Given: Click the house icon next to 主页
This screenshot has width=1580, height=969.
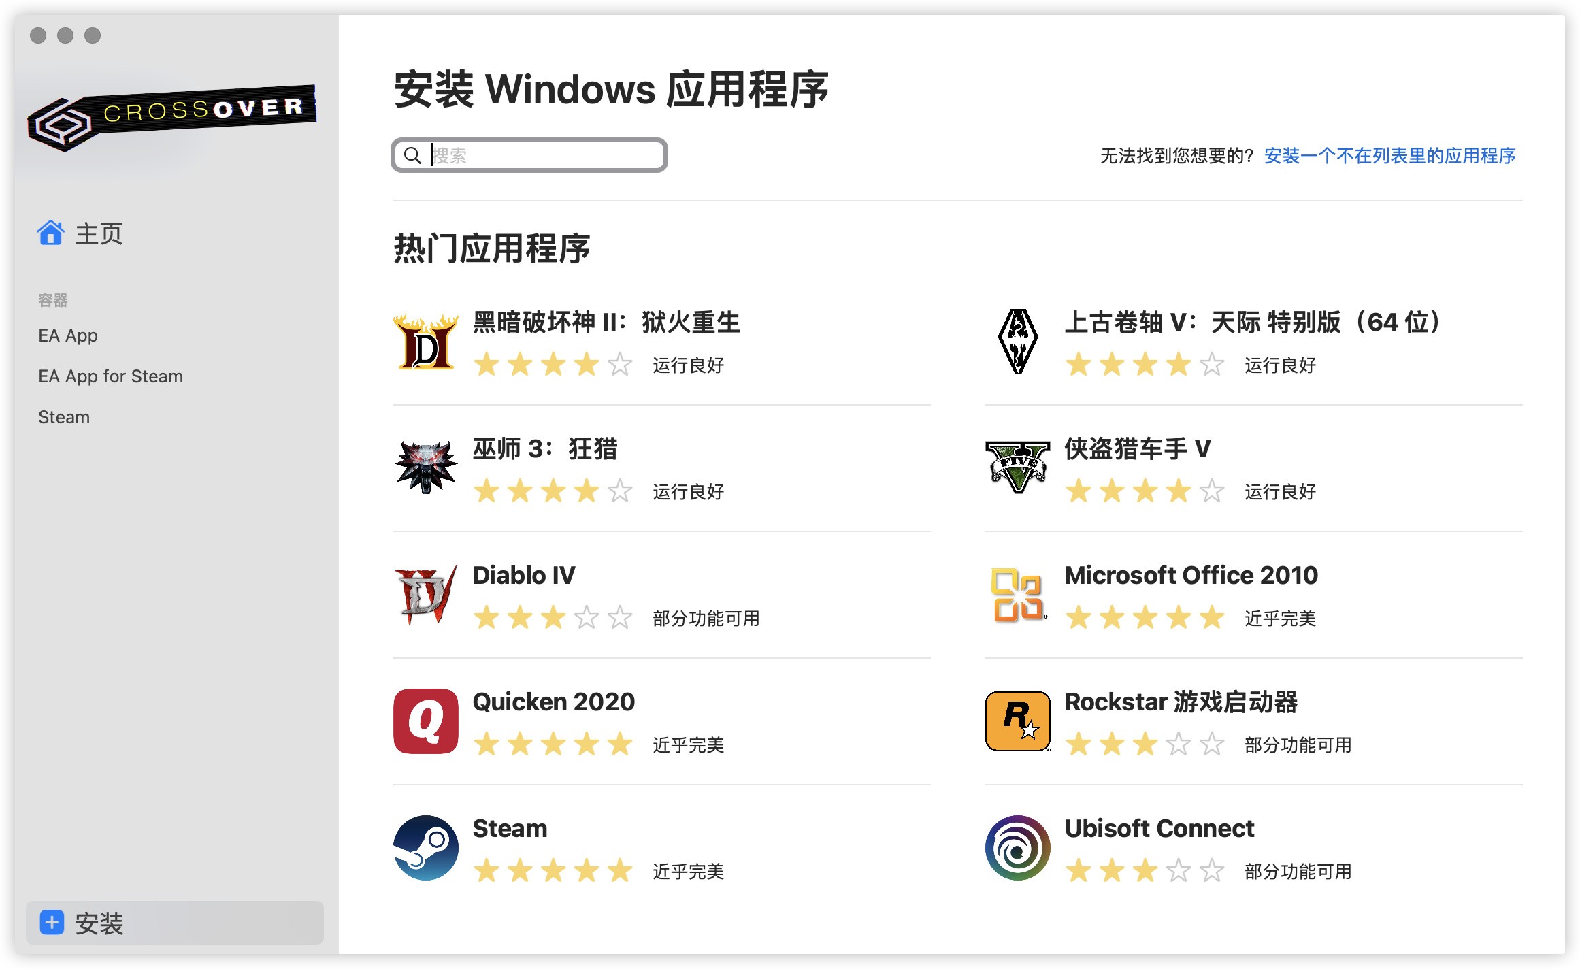Looking at the screenshot, I should (52, 234).
